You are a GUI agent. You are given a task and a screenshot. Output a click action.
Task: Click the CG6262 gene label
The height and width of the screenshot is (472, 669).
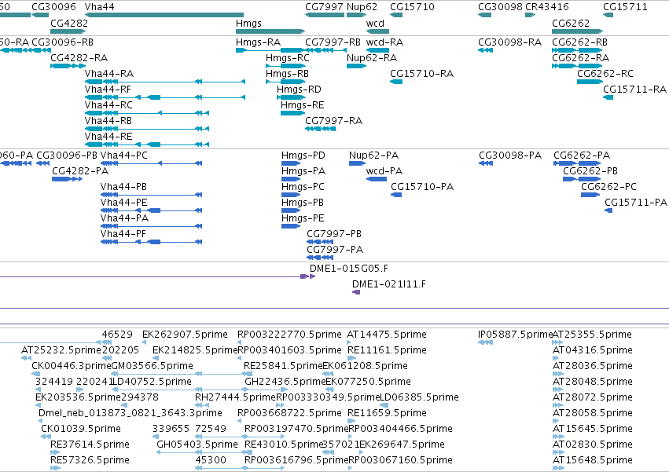point(571,24)
